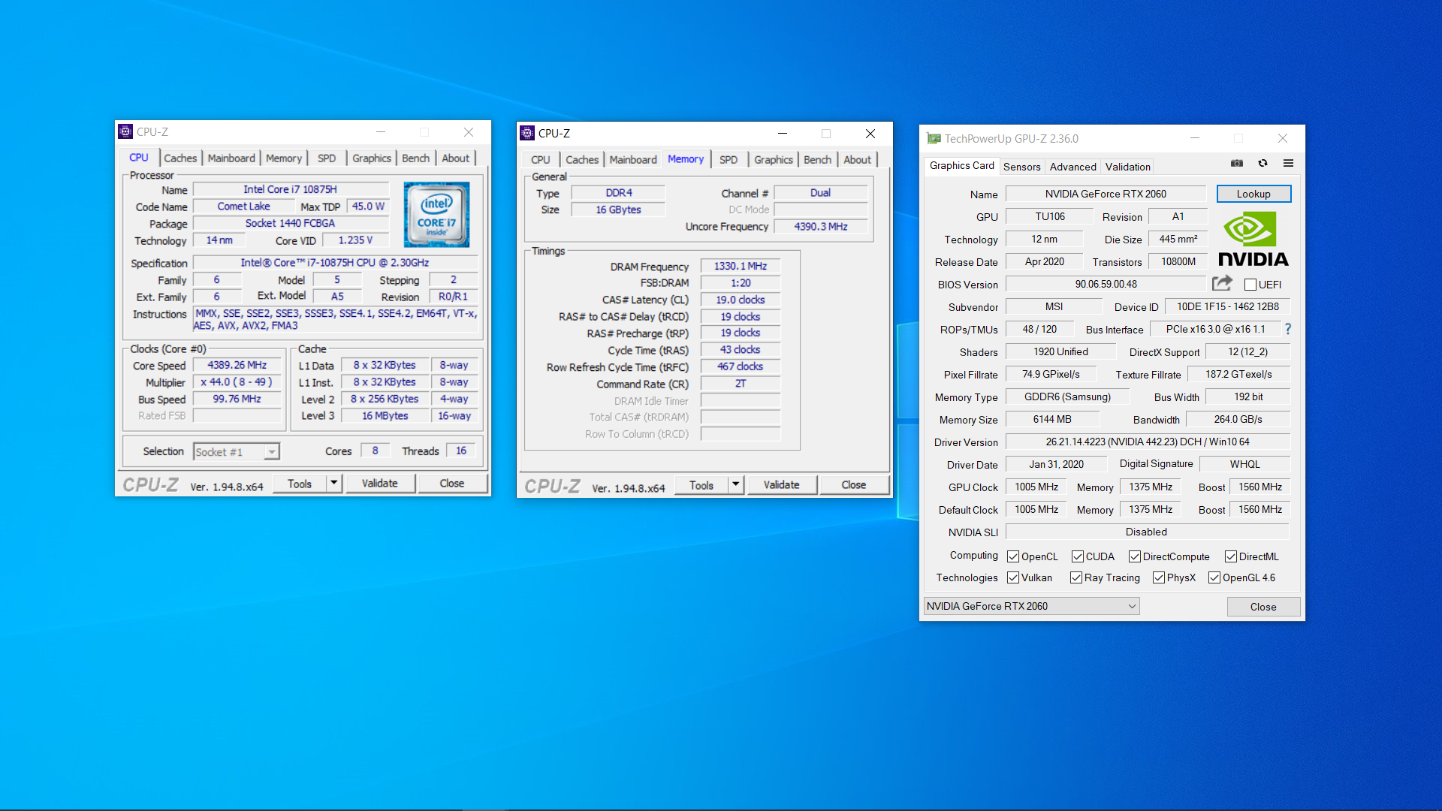1442x811 pixels.
Task: Toggle the PhysX checkbox
Action: click(1159, 577)
